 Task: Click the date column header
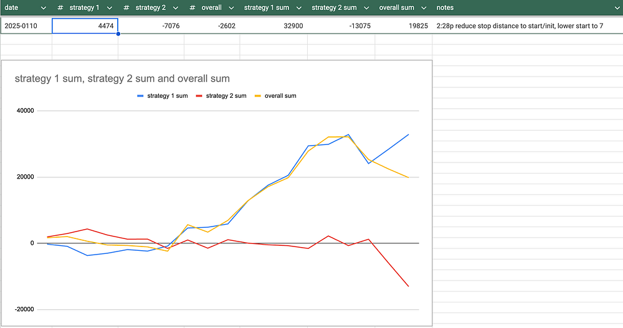11,7
